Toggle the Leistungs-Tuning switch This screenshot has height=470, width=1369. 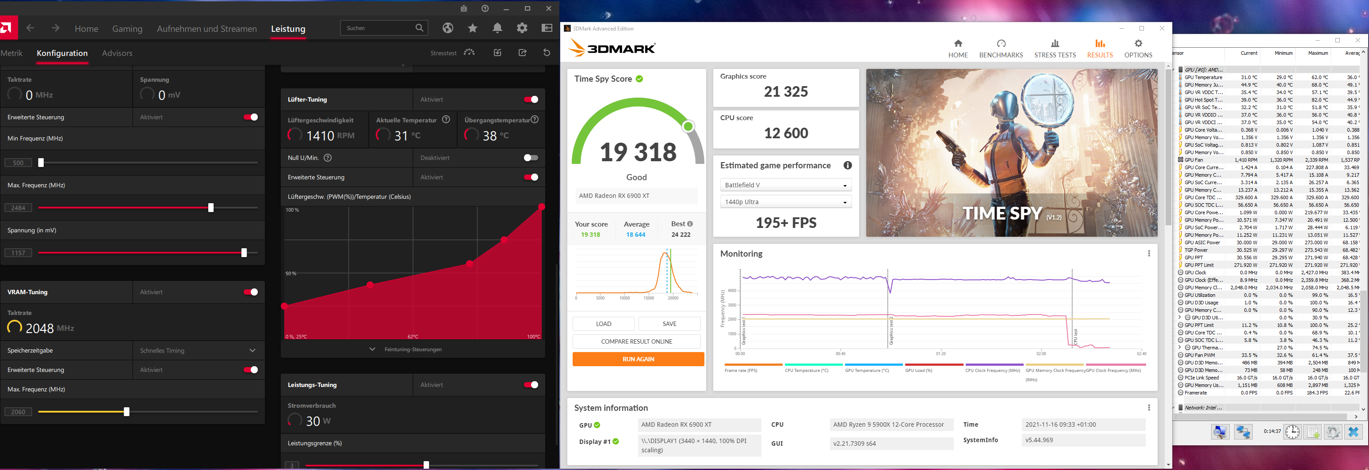531,384
